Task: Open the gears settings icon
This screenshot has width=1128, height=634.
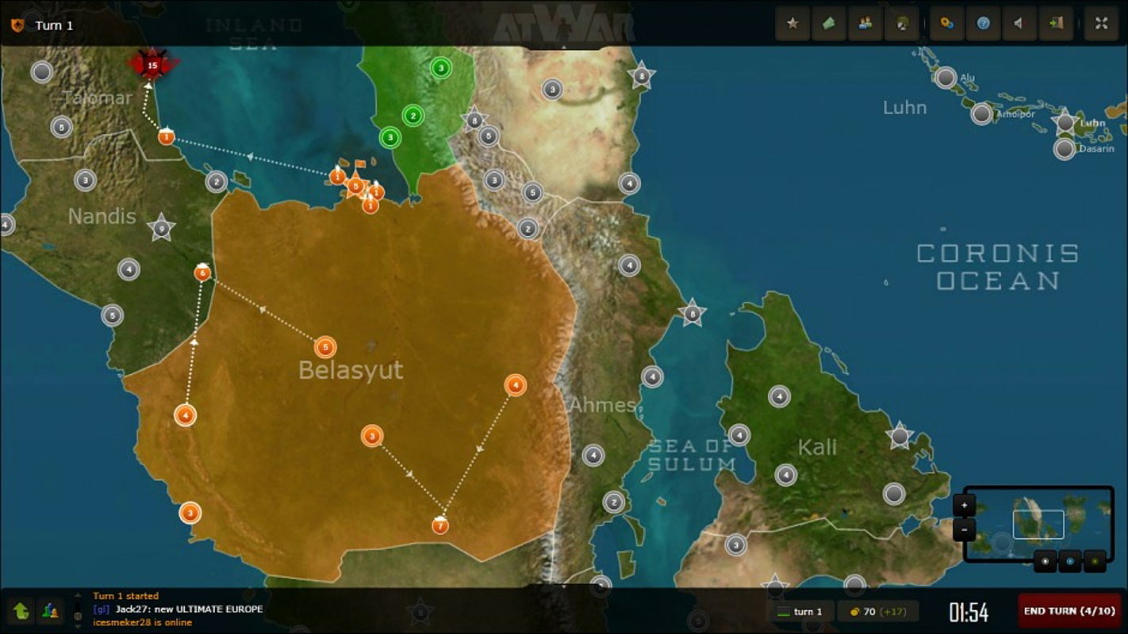Action: tap(946, 23)
